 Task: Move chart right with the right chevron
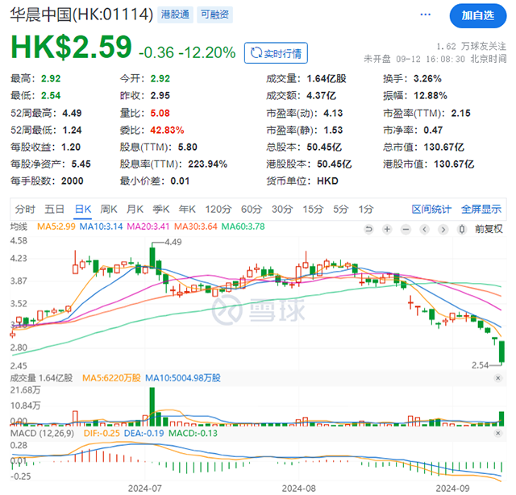coord(443,229)
